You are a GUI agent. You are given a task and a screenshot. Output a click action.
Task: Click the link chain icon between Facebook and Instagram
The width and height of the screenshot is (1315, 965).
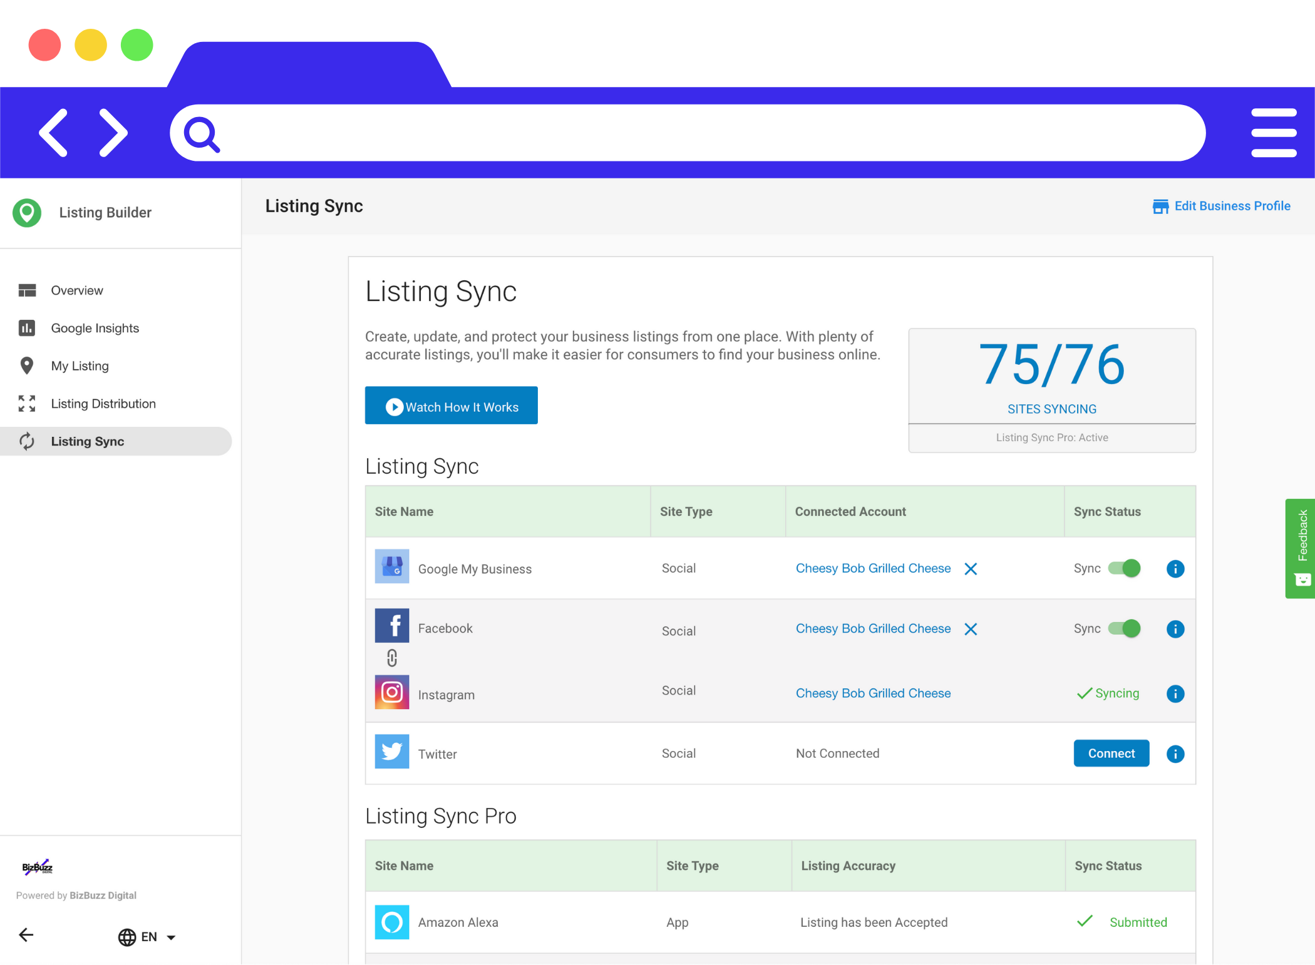click(x=392, y=658)
